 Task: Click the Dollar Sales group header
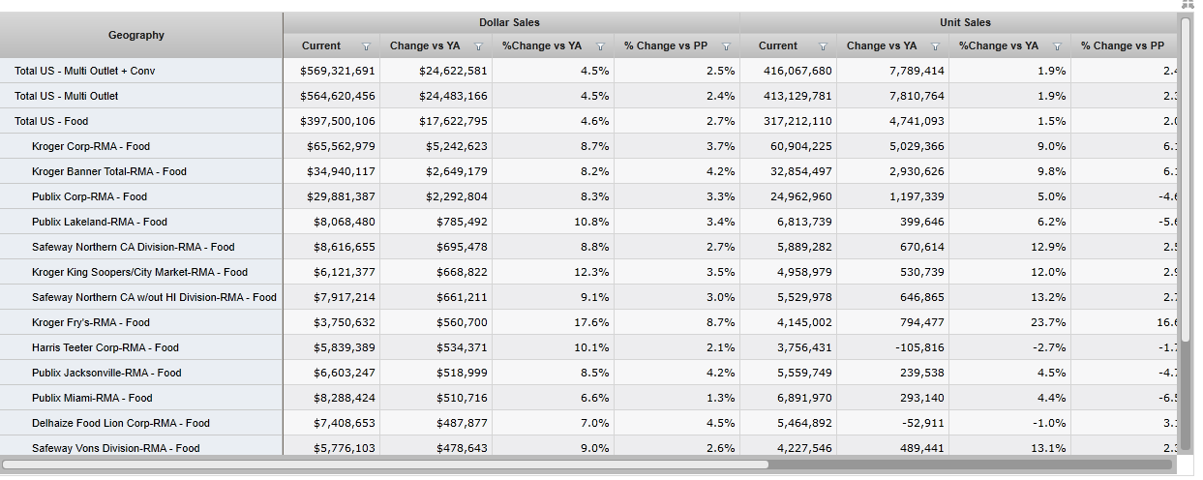click(510, 22)
